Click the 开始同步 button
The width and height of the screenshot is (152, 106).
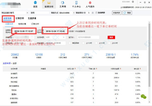117,13
